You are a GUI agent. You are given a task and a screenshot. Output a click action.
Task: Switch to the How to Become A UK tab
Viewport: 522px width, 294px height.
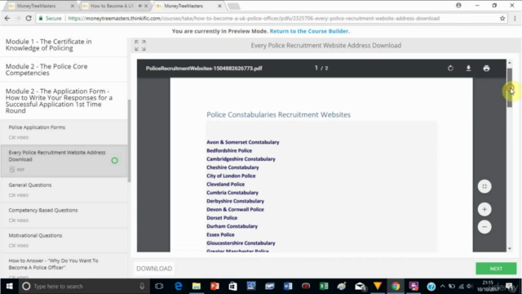pos(112,6)
